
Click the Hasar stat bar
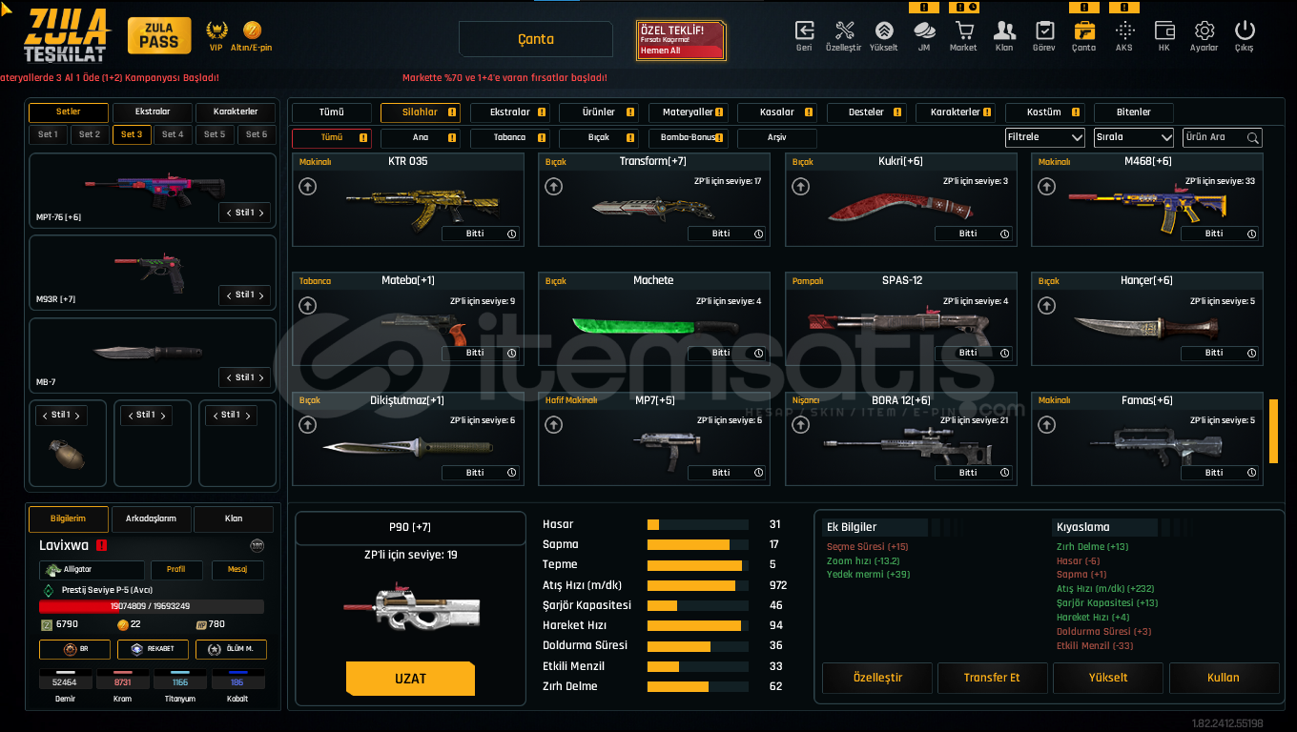pos(699,525)
